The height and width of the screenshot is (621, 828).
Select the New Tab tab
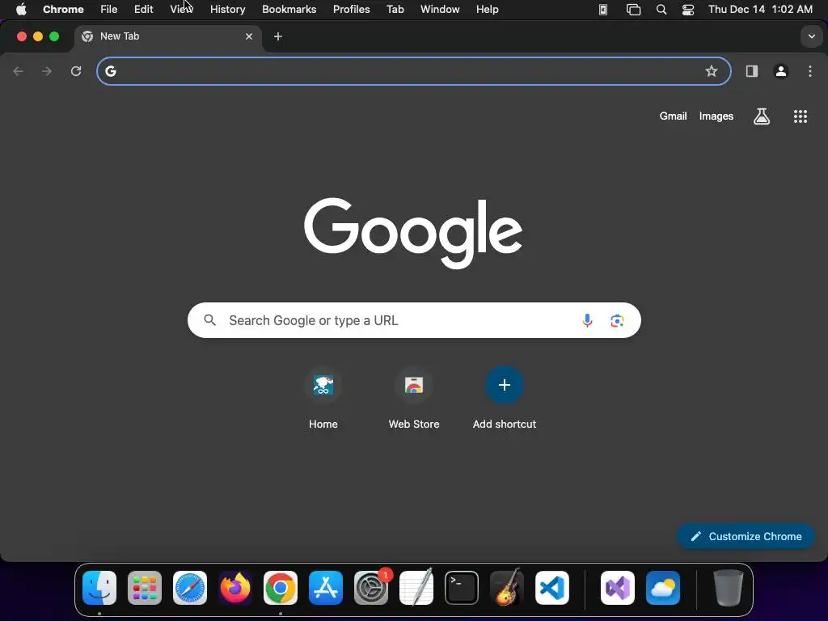tap(168, 36)
